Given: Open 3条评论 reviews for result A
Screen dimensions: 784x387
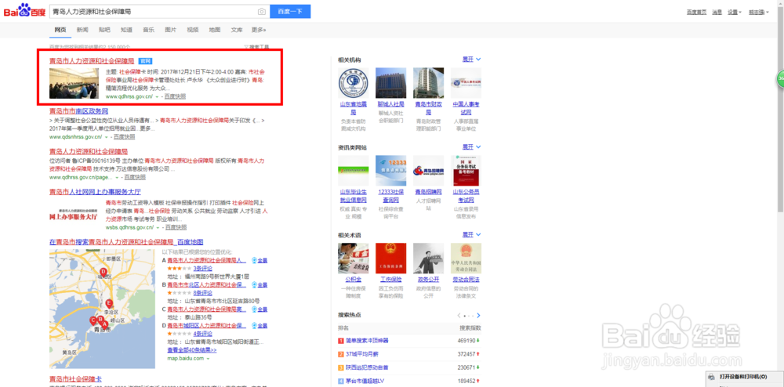Looking at the screenshot, I should click(x=203, y=268).
